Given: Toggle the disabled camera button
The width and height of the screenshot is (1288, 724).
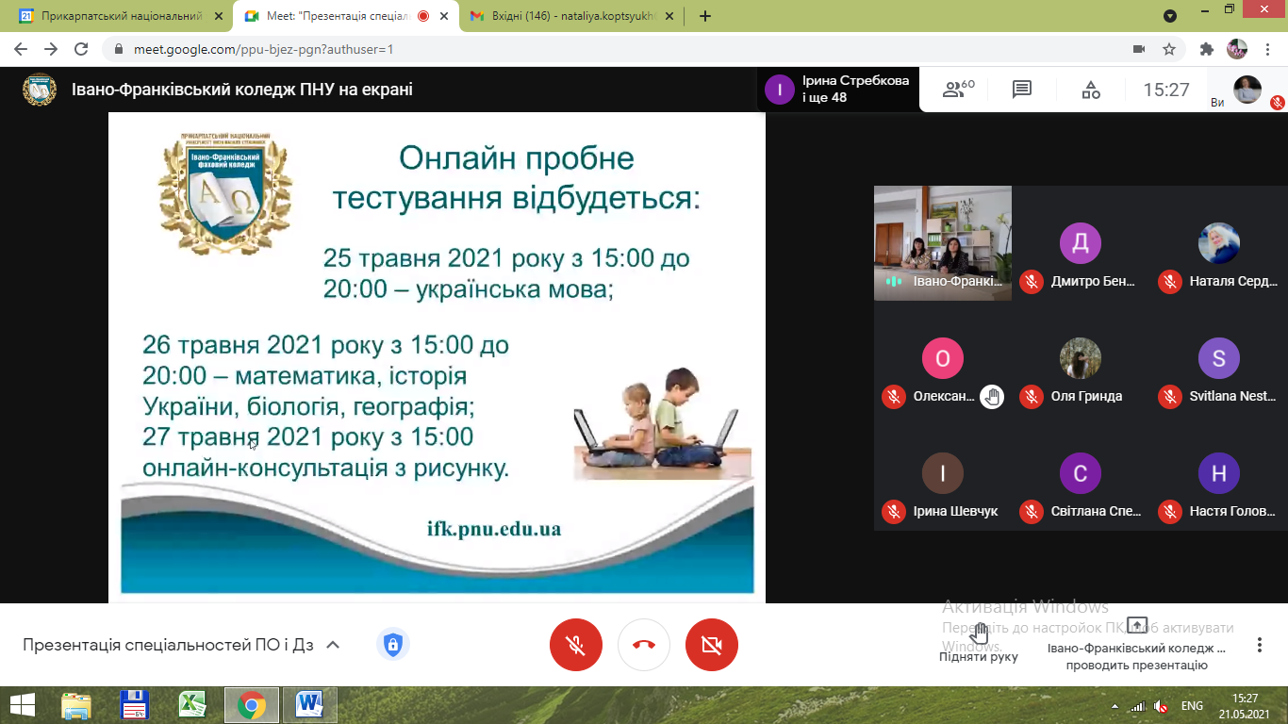Looking at the screenshot, I should [x=712, y=645].
